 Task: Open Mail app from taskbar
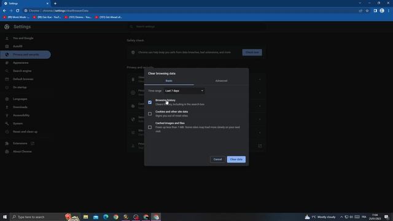coord(96,217)
